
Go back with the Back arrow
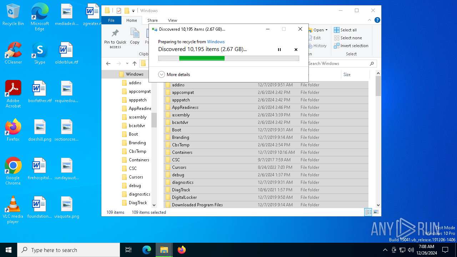(x=108, y=64)
